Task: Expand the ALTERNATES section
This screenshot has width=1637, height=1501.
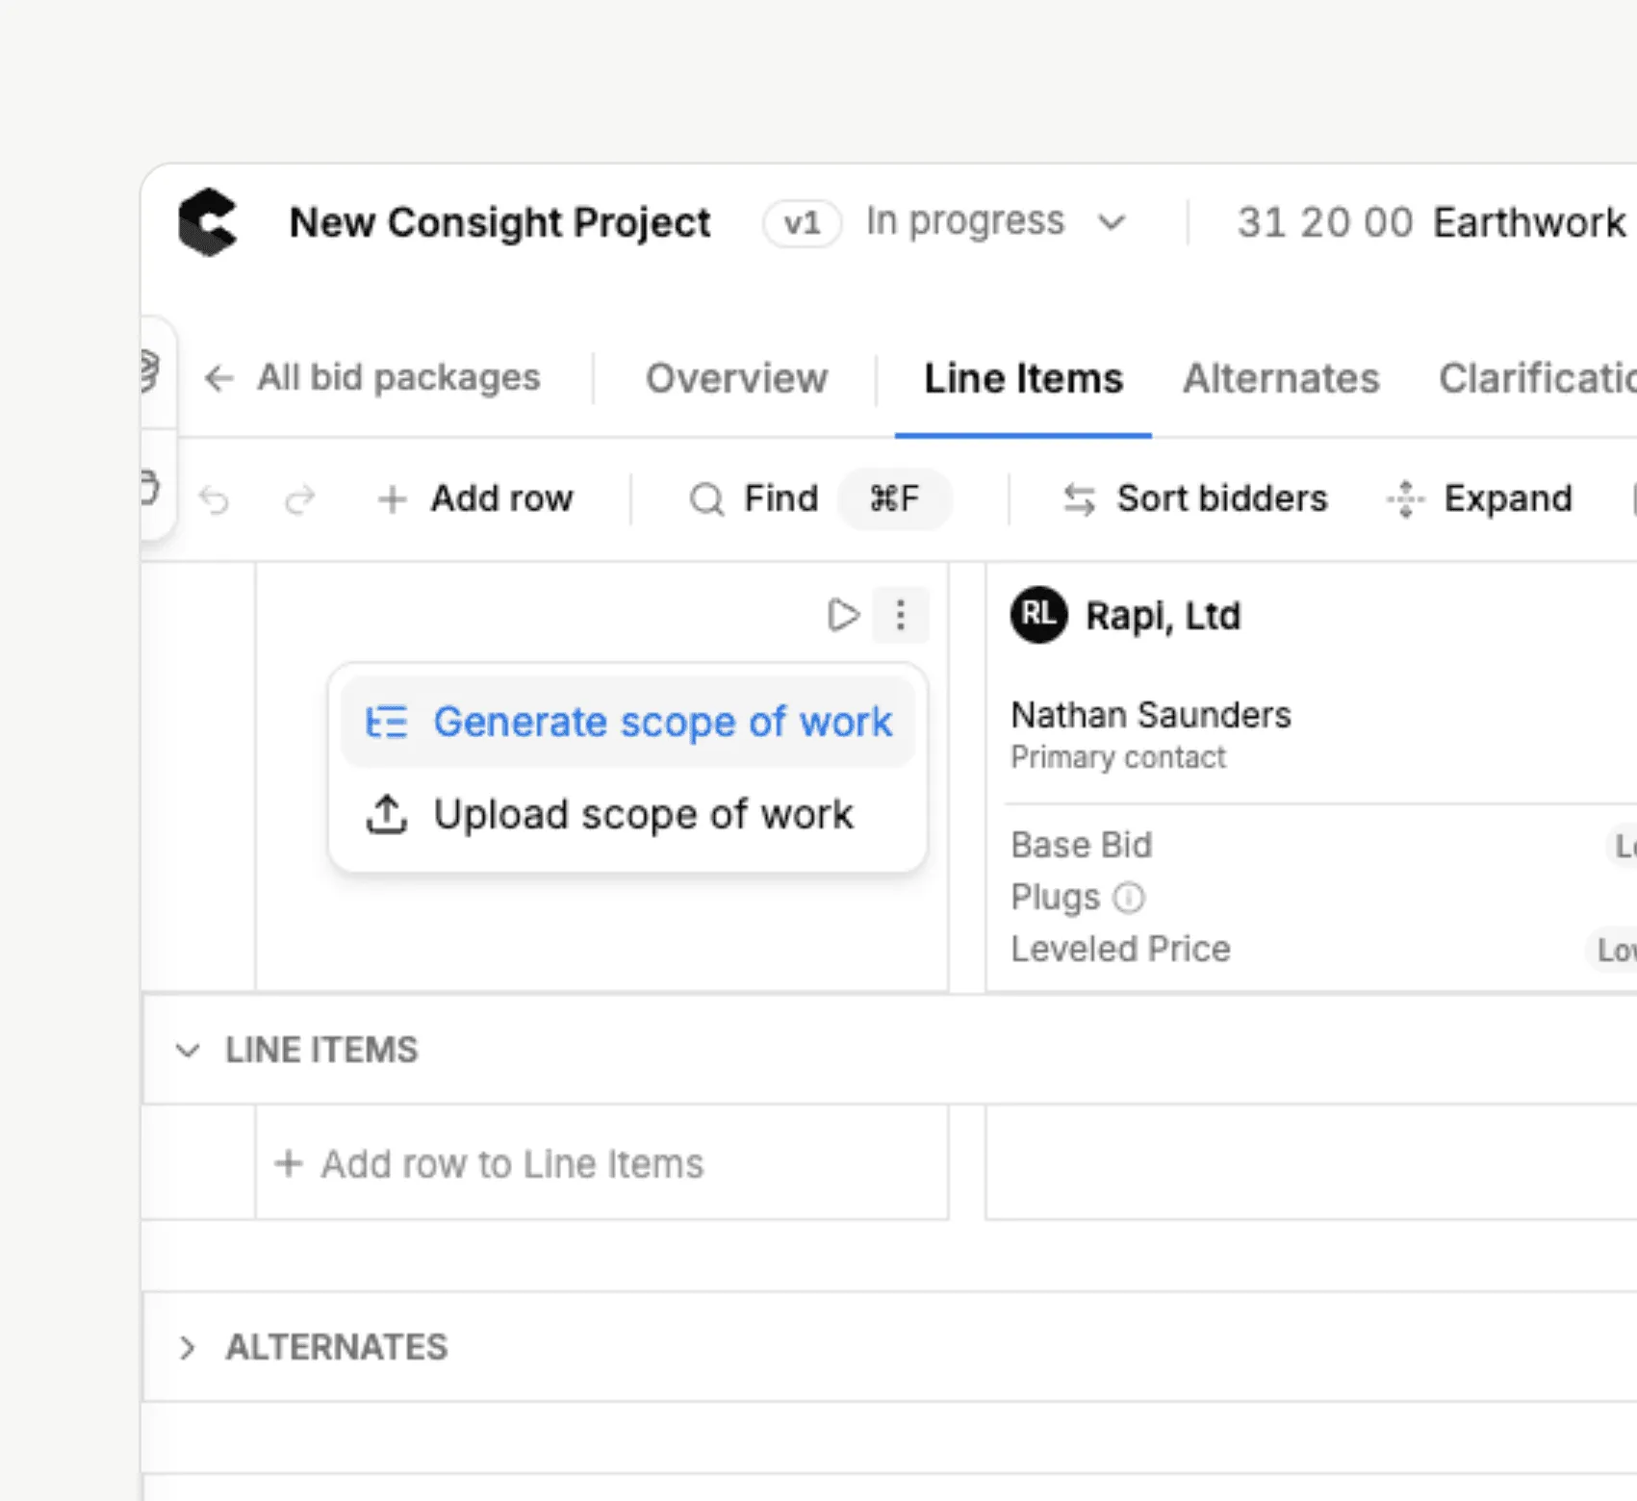Action: (x=188, y=1348)
